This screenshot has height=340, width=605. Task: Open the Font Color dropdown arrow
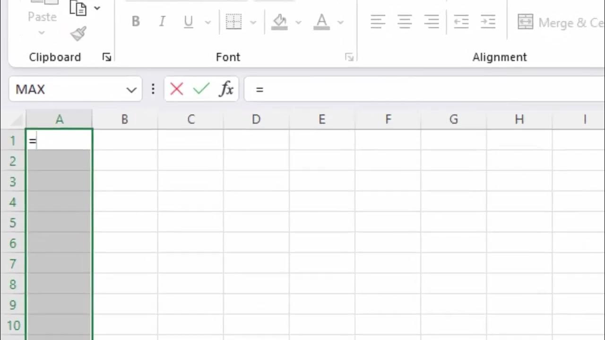340,22
